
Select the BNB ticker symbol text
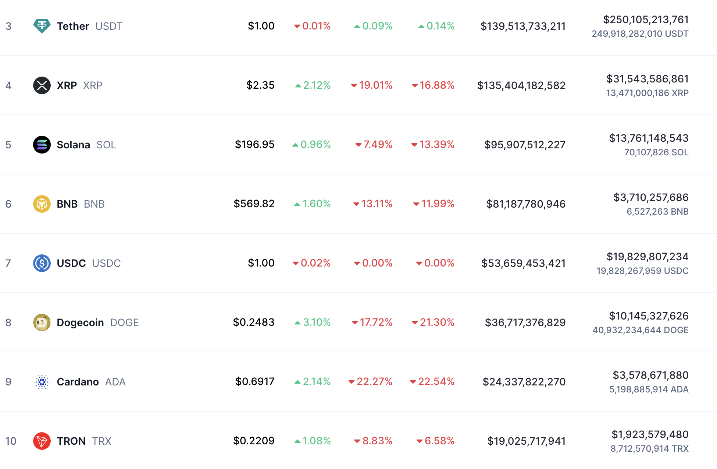(x=94, y=204)
